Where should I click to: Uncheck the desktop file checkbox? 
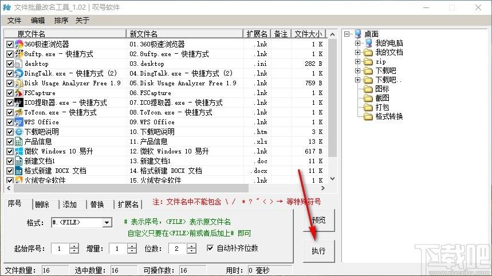(x=10, y=64)
